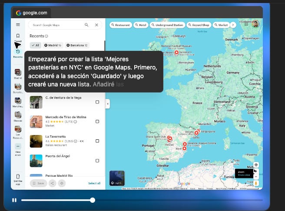
Task: Click the Save button at bottom
Action: [x=38, y=183]
